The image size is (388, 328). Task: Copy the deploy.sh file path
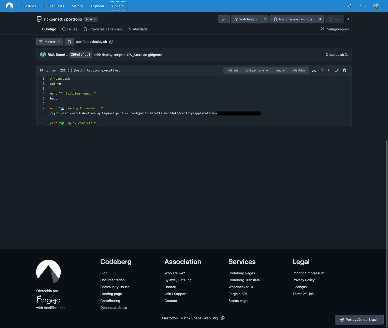[111, 42]
